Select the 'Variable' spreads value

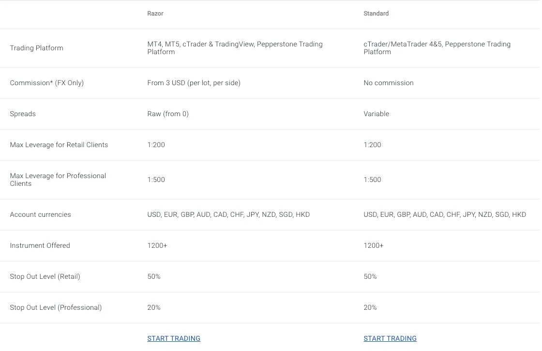point(376,114)
